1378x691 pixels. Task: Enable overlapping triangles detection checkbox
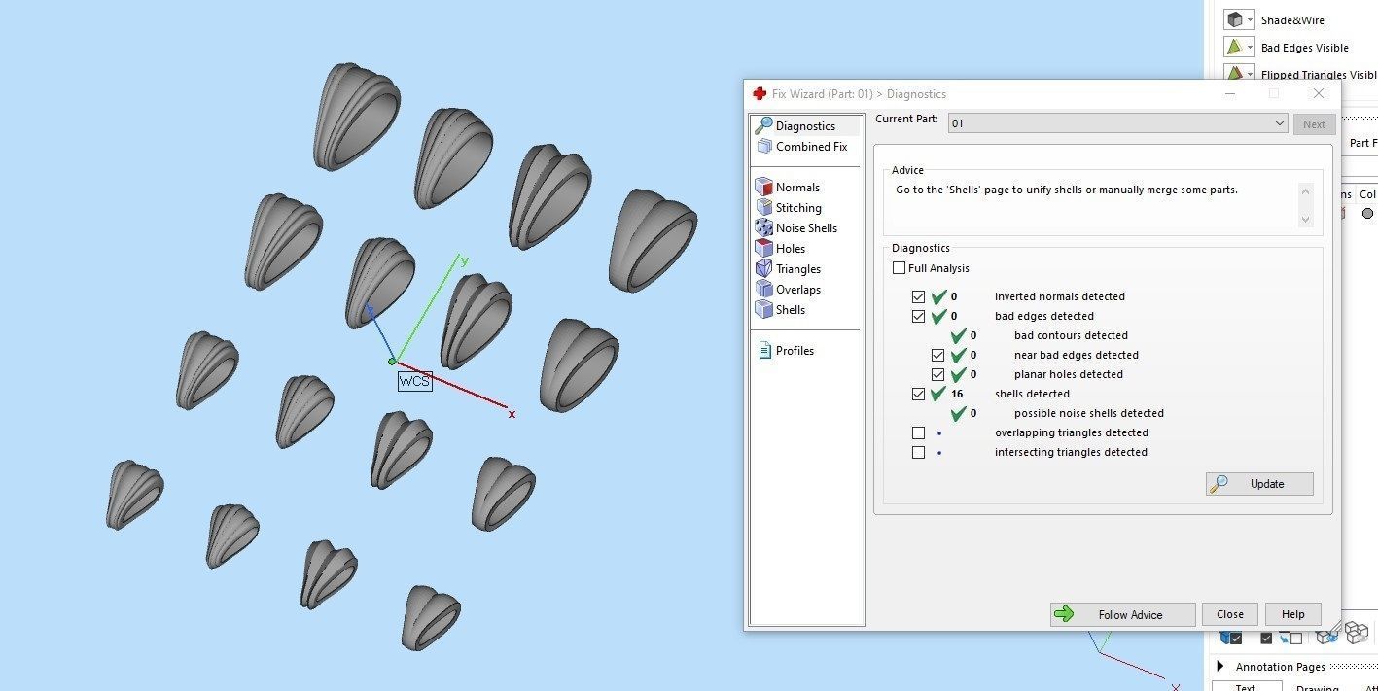coord(918,432)
